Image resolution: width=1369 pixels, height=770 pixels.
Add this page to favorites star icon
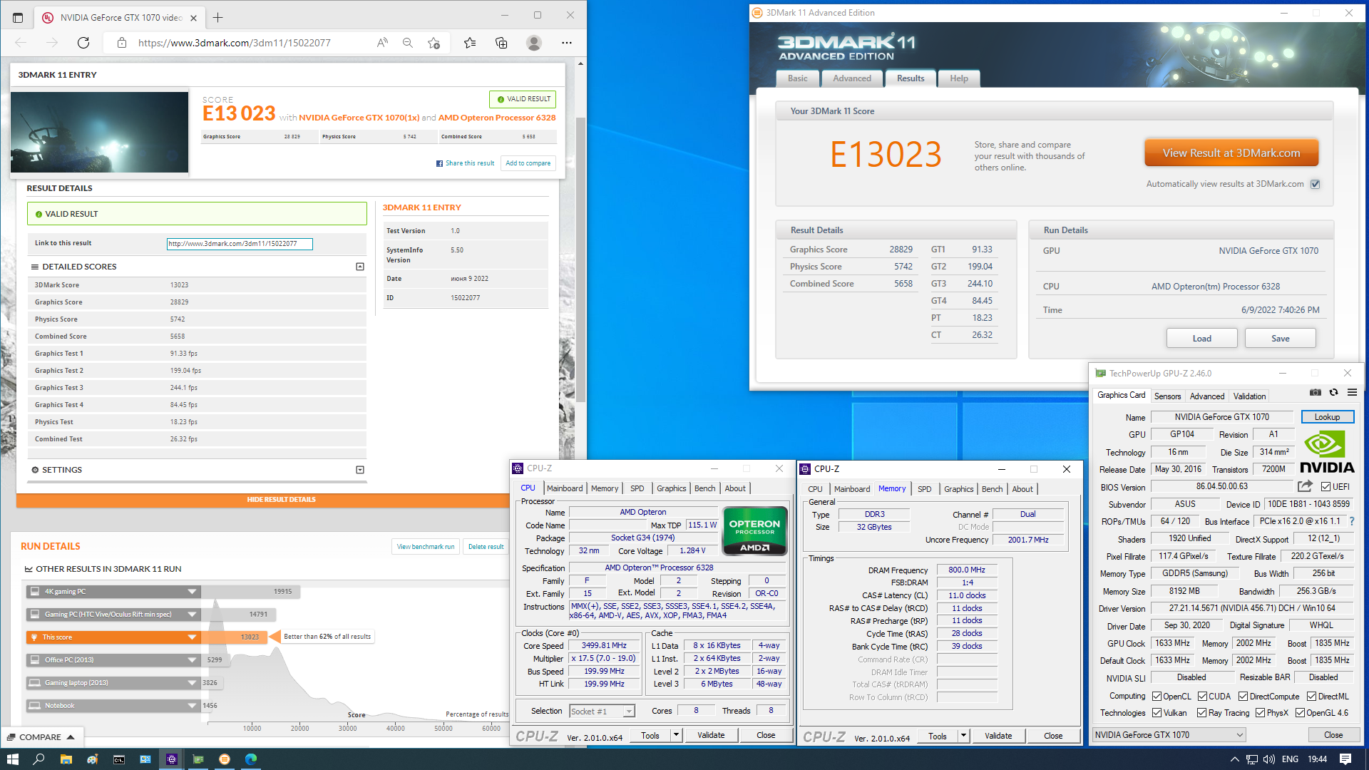434,43
